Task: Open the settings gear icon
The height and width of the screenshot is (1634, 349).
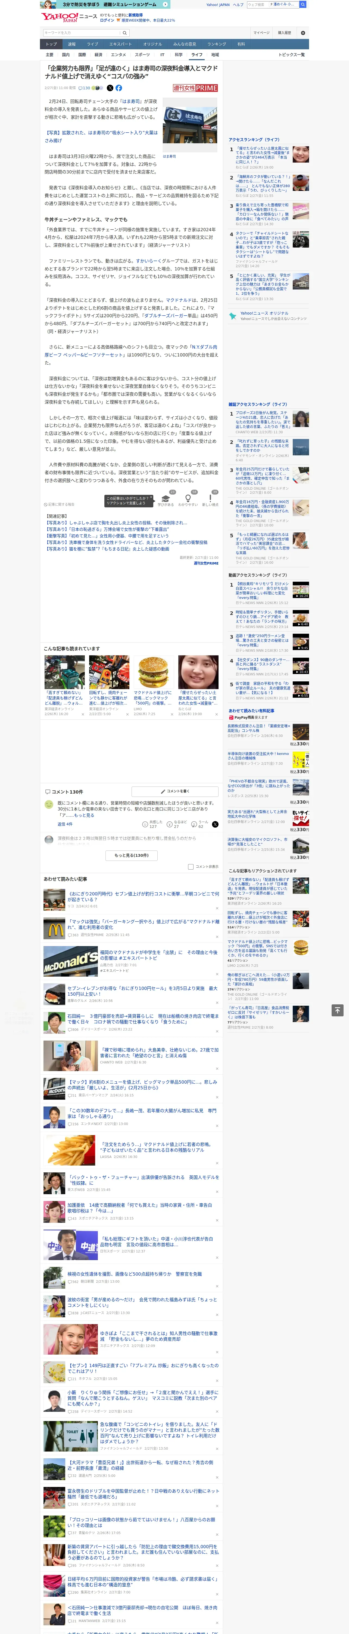Action: (303, 33)
